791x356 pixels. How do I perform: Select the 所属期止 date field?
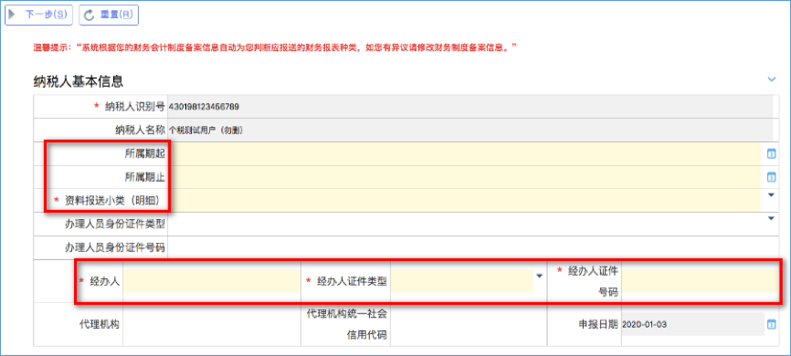(464, 177)
